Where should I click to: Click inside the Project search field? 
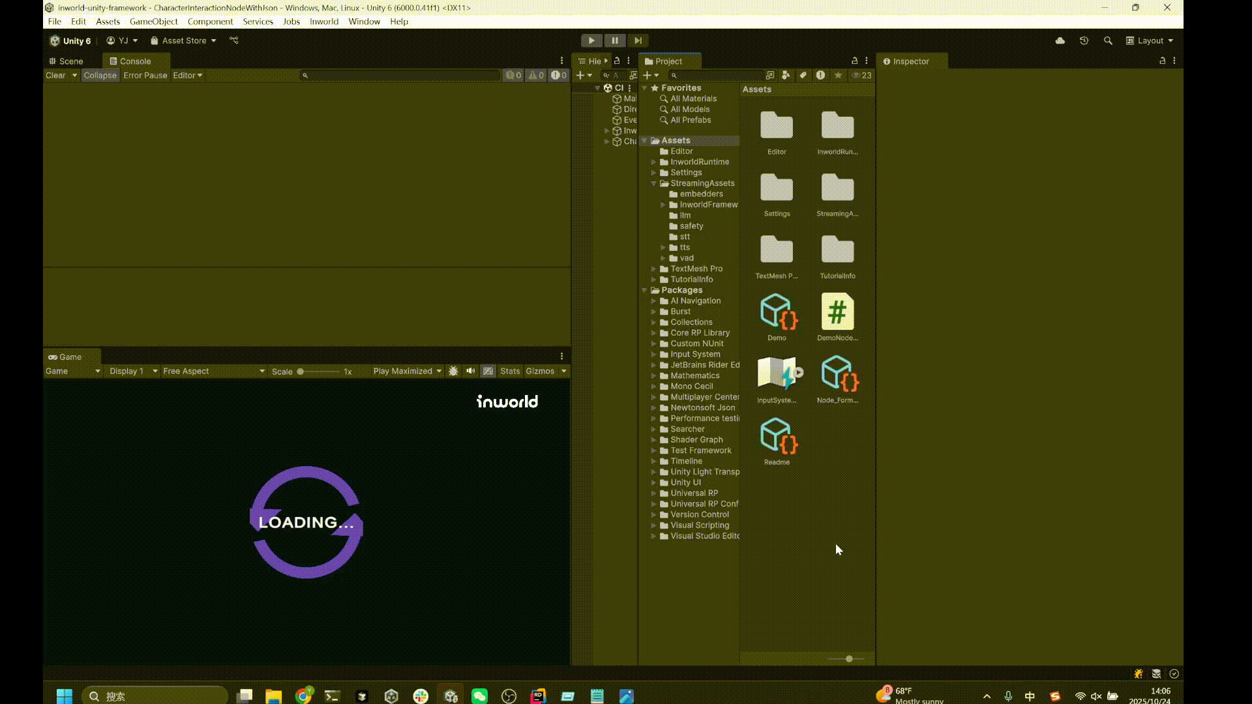point(717,75)
